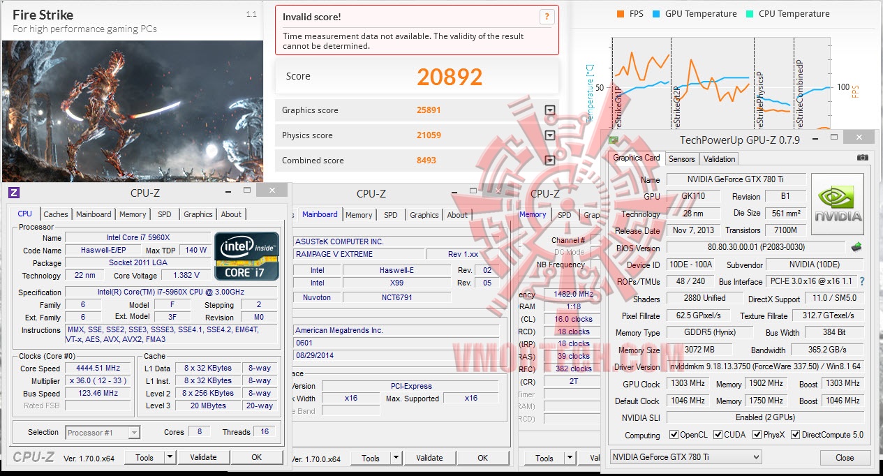Open About tab in first CPU-Z window
The image size is (883, 476).
[x=231, y=214]
